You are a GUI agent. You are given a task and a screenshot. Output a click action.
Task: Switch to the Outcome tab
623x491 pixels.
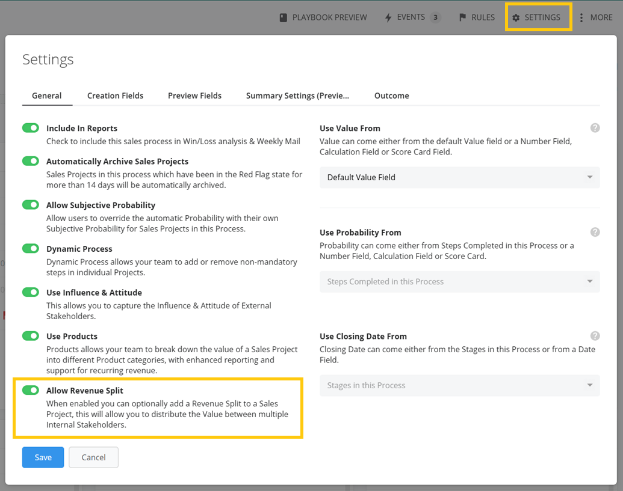391,96
